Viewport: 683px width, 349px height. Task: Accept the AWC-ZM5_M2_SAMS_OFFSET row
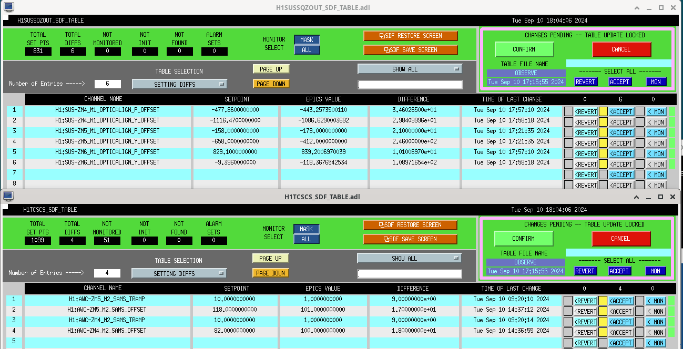click(620, 311)
